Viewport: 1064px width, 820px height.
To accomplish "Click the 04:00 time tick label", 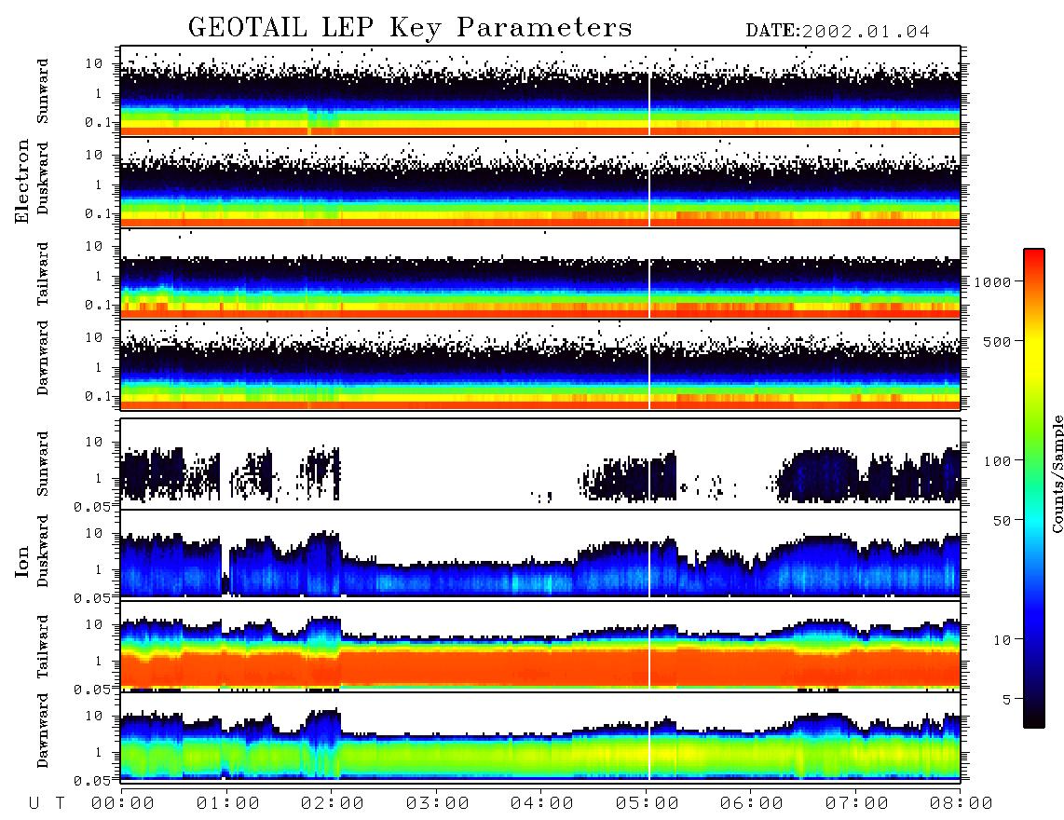I will pos(542,803).
